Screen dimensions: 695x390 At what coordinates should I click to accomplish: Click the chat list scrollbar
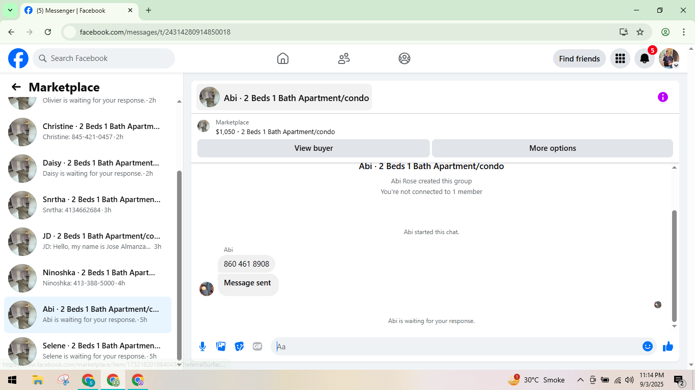[179, 265]
